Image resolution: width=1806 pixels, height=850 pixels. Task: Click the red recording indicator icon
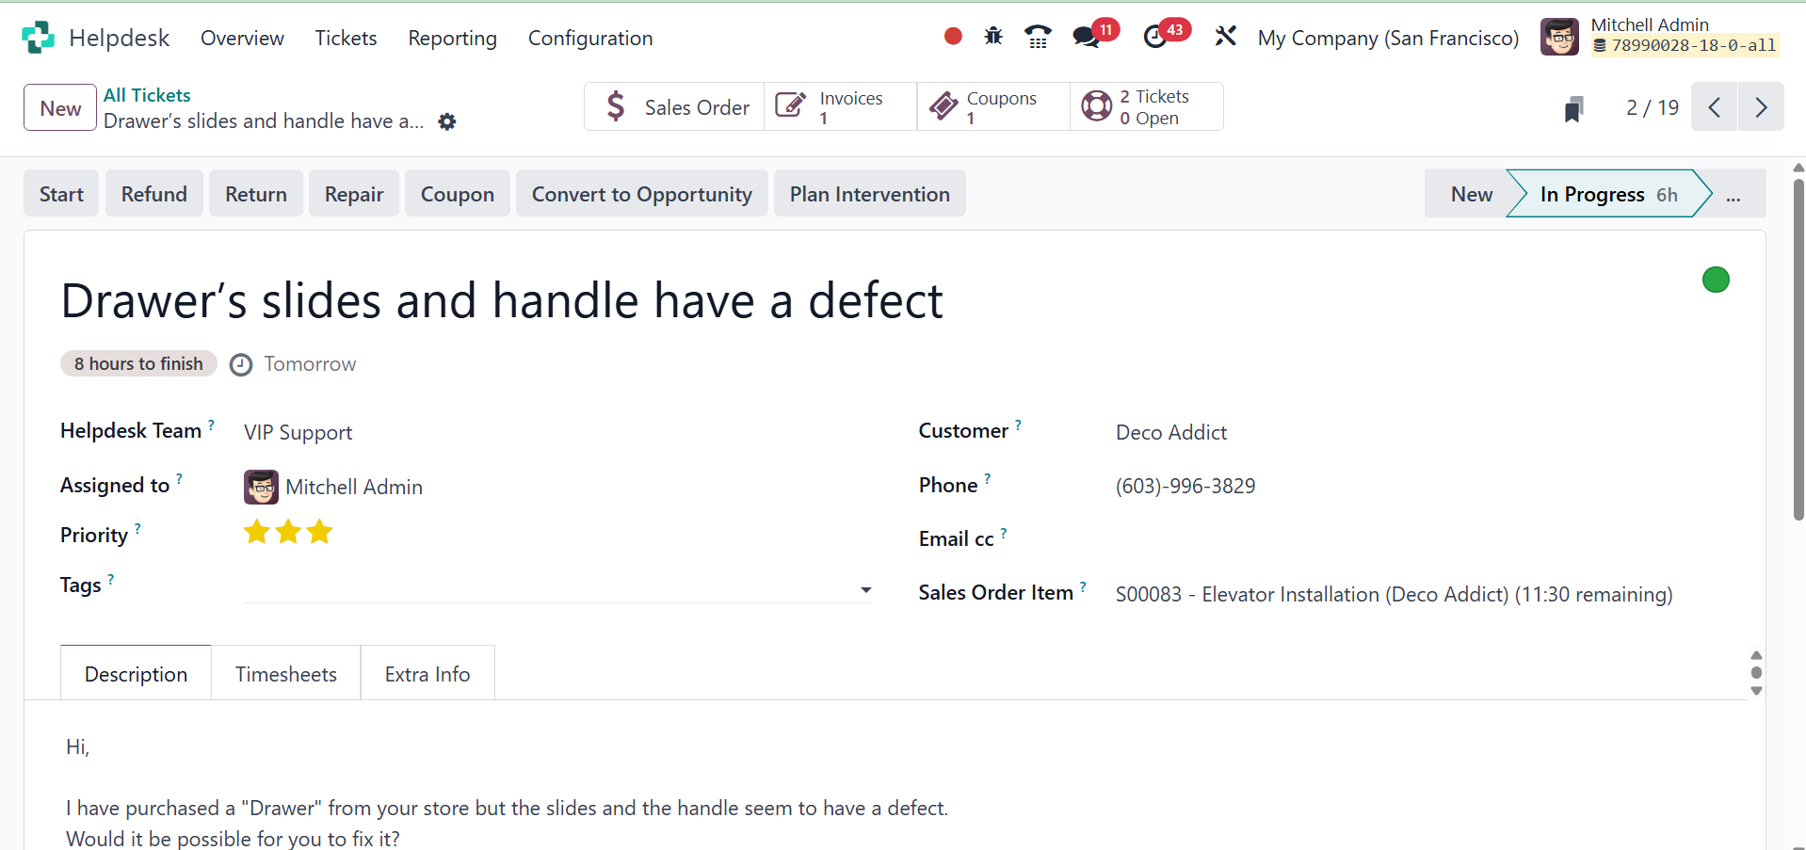[x=953, y=37]
